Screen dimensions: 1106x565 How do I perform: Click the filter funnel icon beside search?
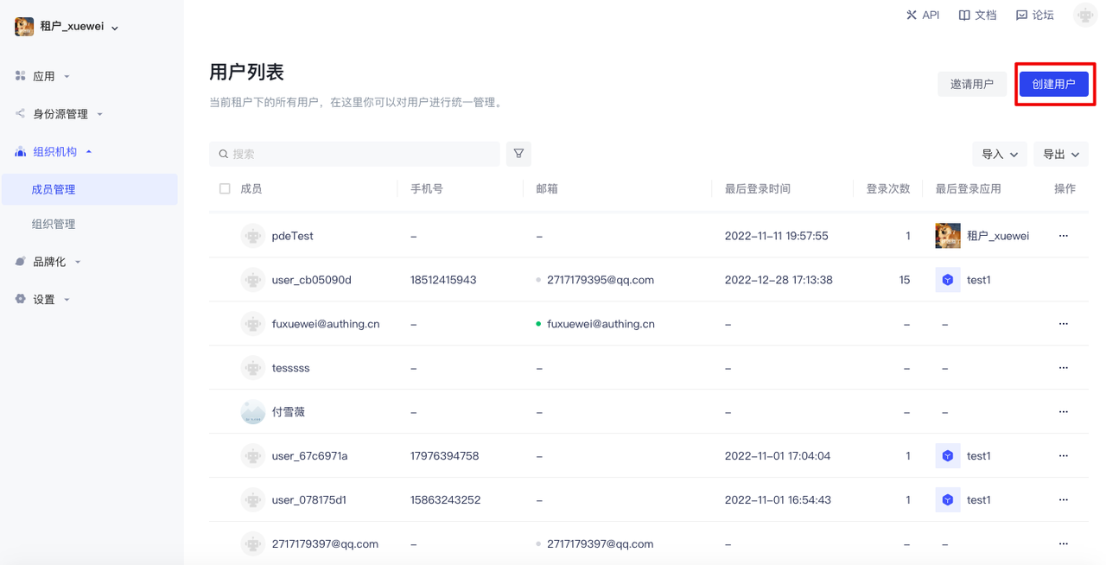(x=518, y=154)
